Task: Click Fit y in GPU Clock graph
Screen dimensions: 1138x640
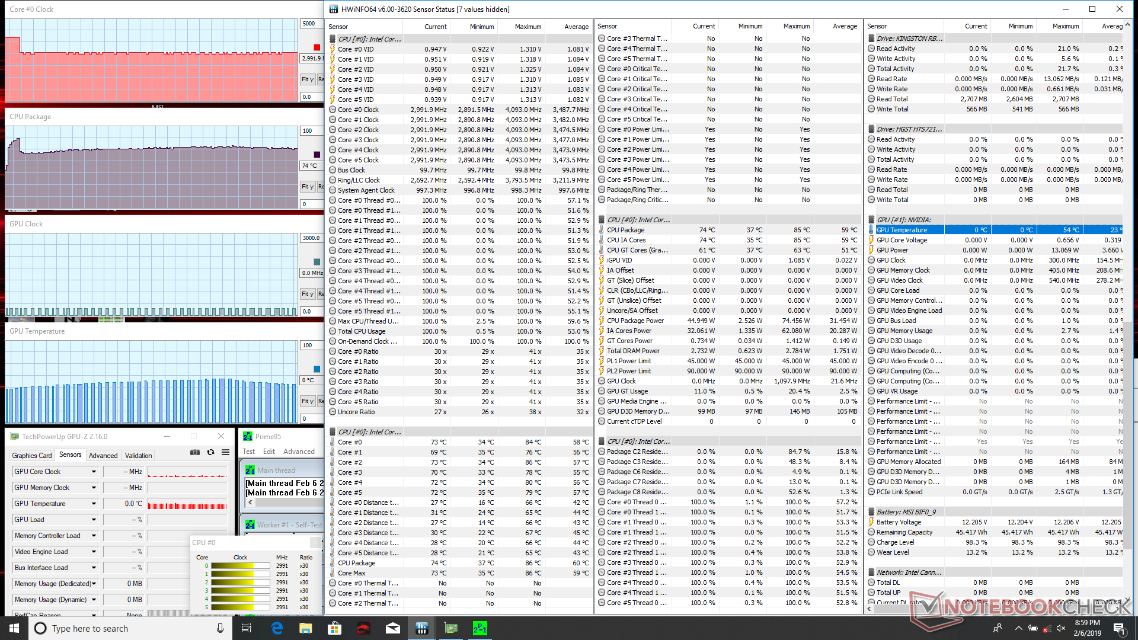Action: pos(308,294)
